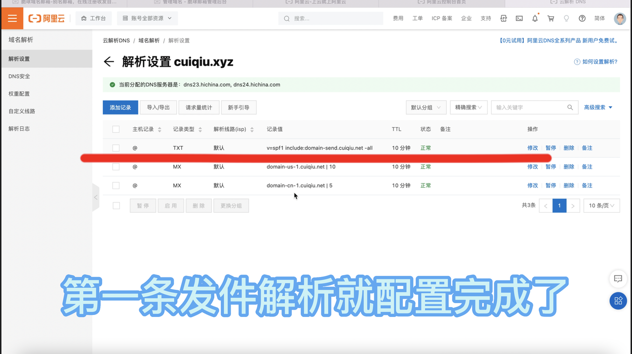This screenshot has height=354, width=632.
Task: Click 修改 for the domain-cn-1 record
Action: (x=533, y=186)
